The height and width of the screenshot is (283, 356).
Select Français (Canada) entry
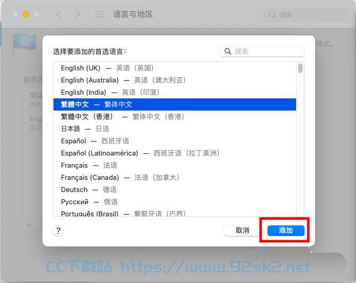click(x=175, y=177)
